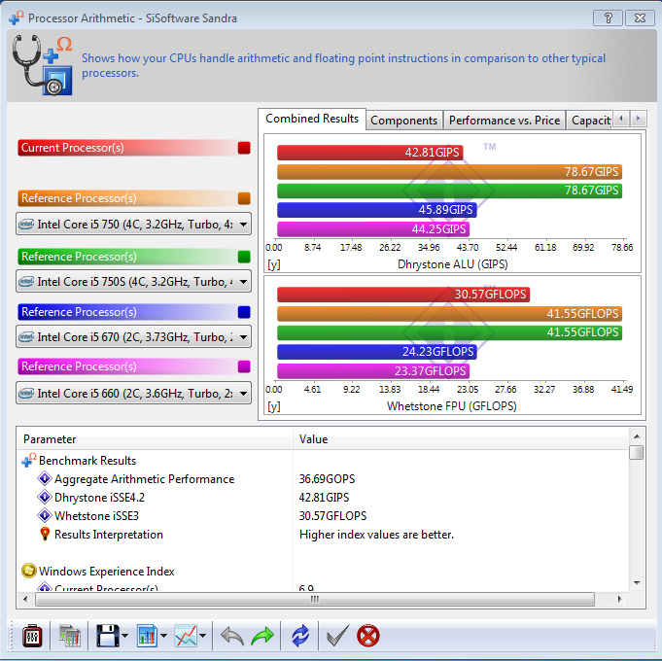Click the vertical scrollbar up arrow

point(637,436)
